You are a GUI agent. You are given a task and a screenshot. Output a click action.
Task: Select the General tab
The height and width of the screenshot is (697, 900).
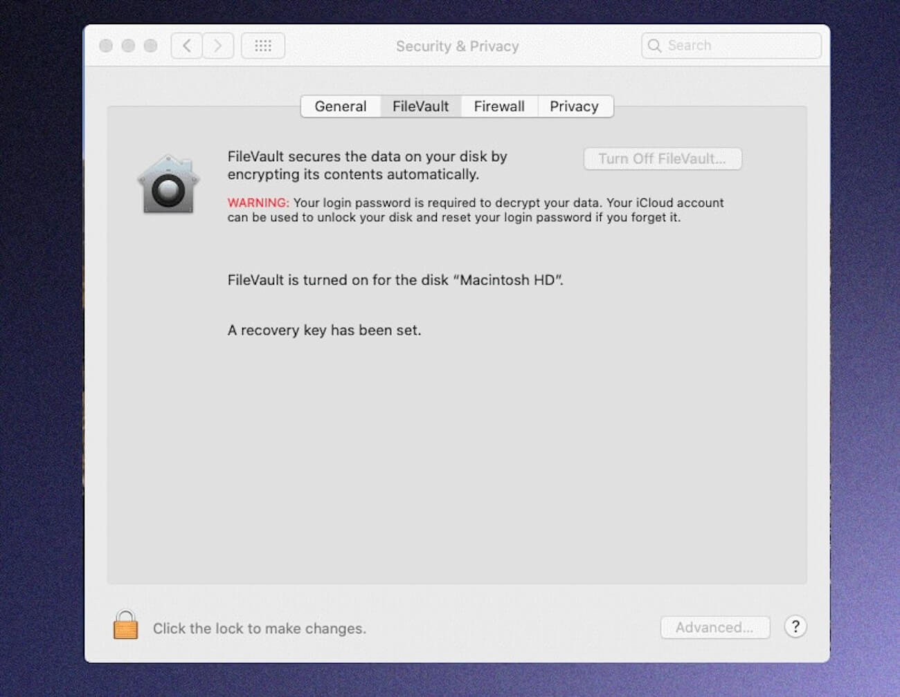click(340, 106)
